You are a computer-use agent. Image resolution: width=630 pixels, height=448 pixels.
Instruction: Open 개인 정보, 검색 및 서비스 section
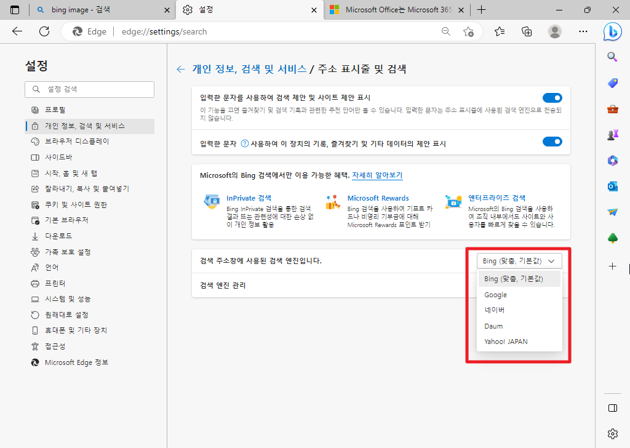pos(90,126)
